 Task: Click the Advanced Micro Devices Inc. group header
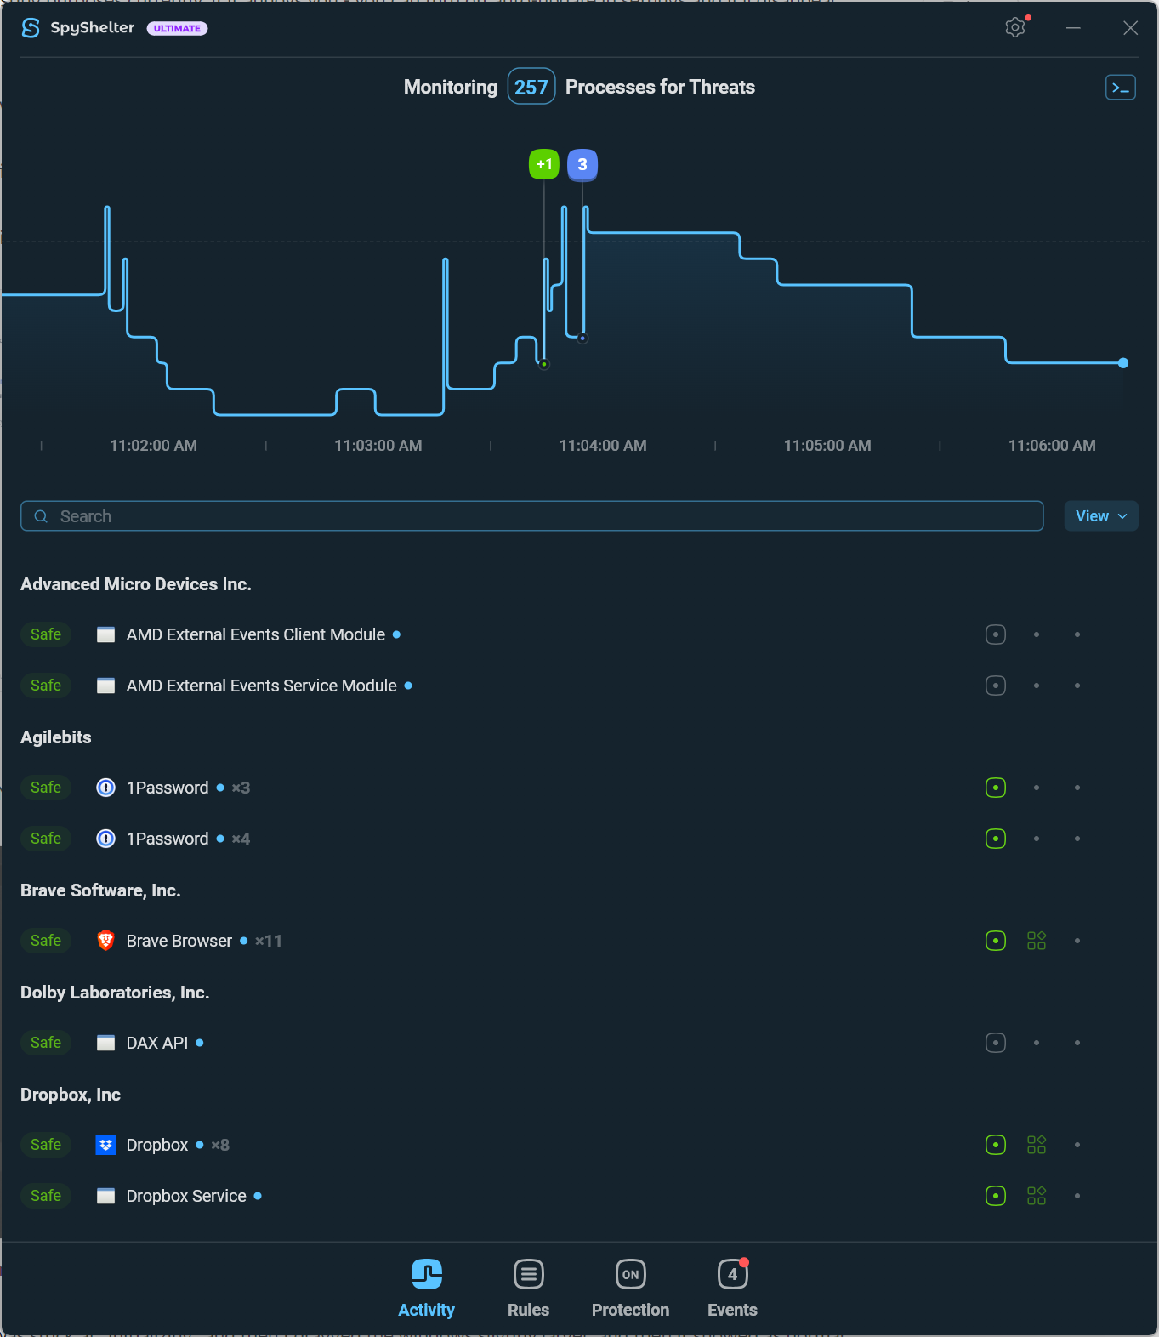[x=136, y=584]
